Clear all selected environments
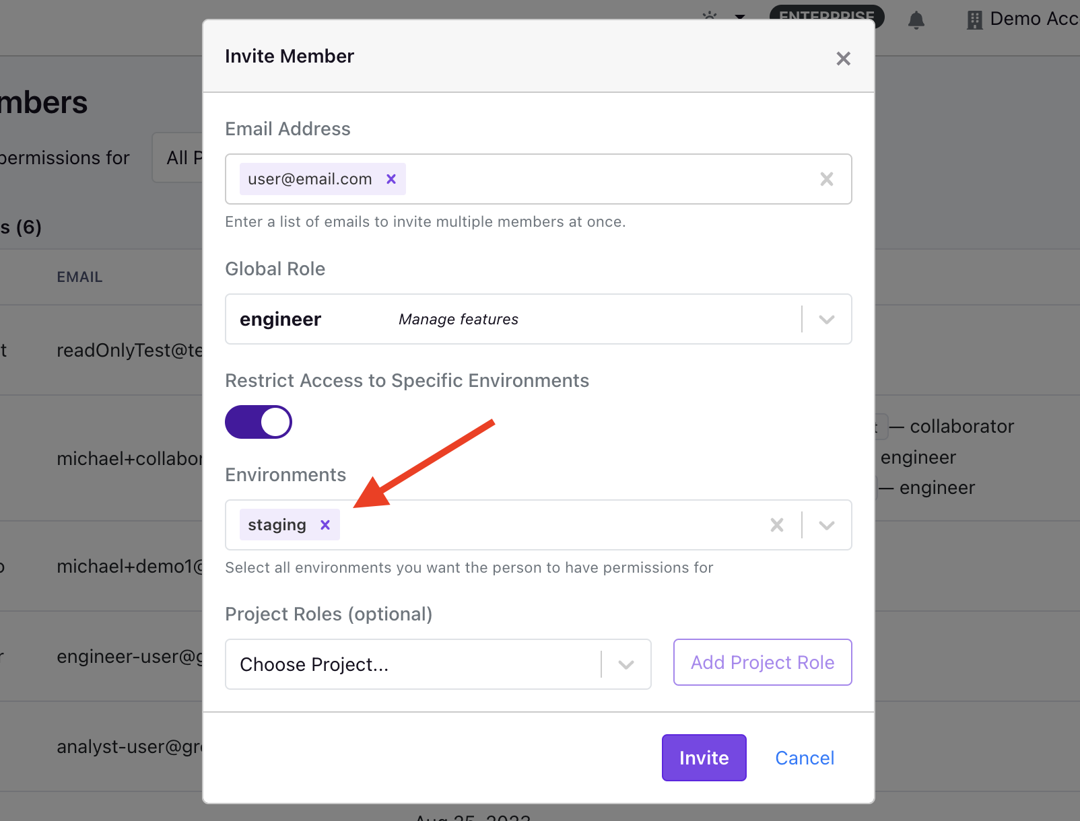The height and width of the screenshot is (821, 1080). [x=777, y=525]
